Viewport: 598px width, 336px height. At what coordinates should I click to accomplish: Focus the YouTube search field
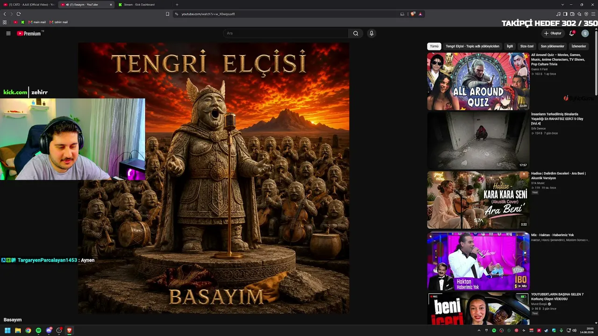pos(285,34)
